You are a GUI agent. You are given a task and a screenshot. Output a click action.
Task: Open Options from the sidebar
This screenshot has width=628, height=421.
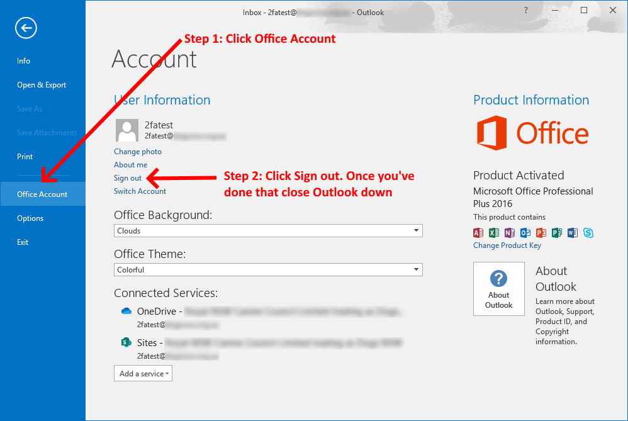[30, 218]
